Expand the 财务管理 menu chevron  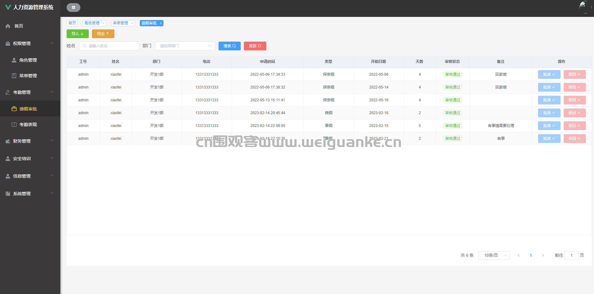[52, 141]
